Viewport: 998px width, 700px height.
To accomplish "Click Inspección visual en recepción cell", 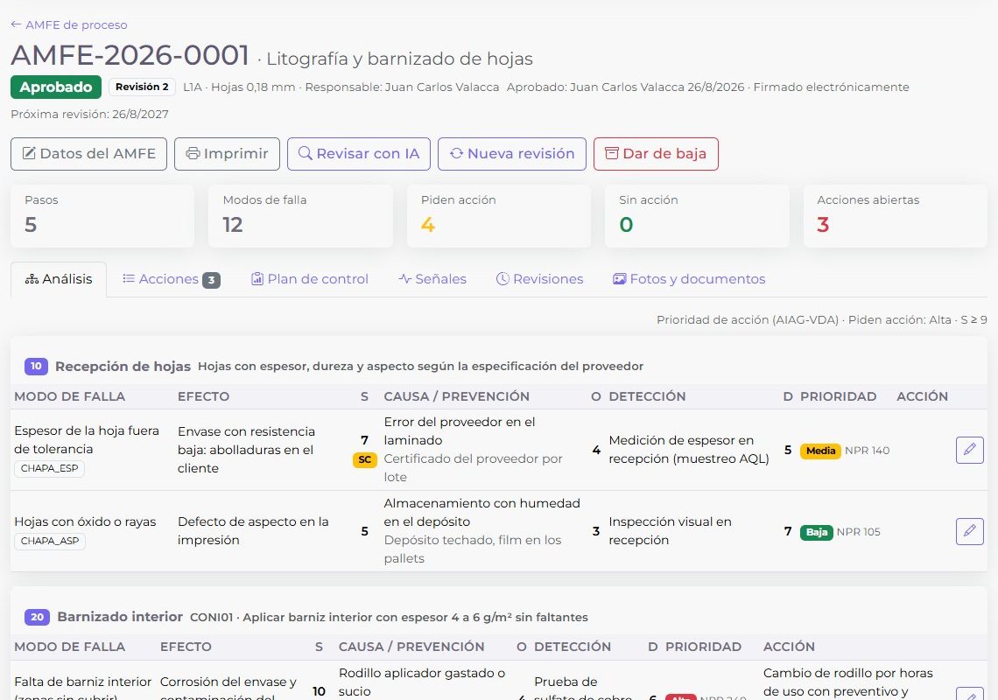I will pos(670,531).
